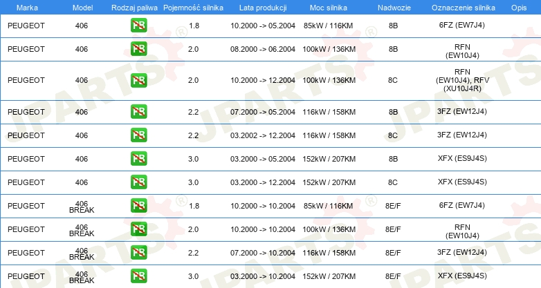Click 8E/F in the 406 BREAK 2.2 row

coord(393,253)
